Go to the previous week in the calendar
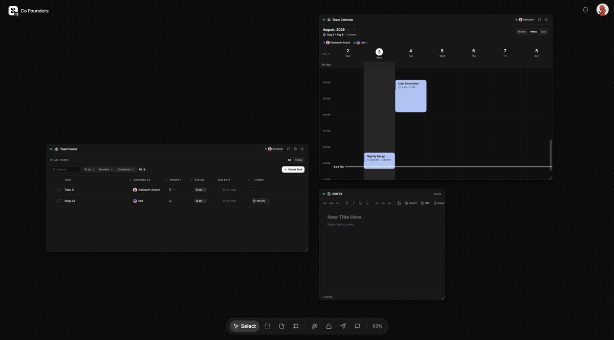614x340 pixels. (348, 30)
